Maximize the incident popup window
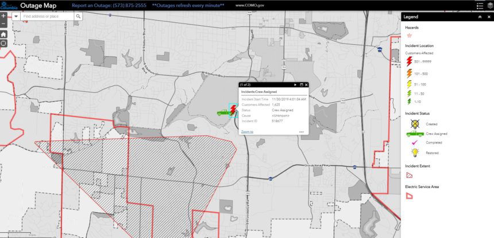 tap(300, 84)
